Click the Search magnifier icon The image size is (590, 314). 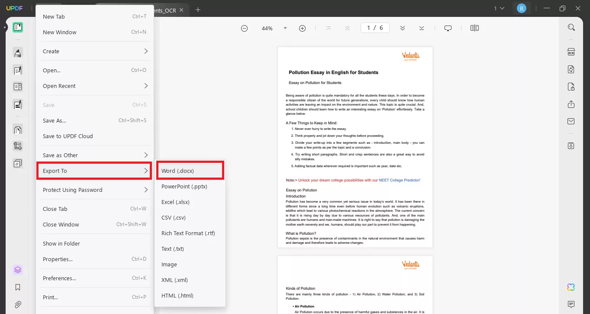(571, 27)
